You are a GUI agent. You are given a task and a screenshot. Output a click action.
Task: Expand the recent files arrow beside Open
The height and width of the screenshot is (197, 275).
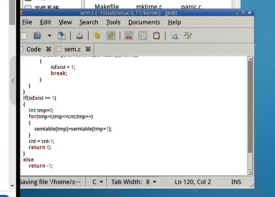point(49,36)
